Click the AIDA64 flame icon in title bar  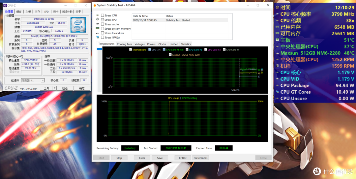click(x=95, y=5)
